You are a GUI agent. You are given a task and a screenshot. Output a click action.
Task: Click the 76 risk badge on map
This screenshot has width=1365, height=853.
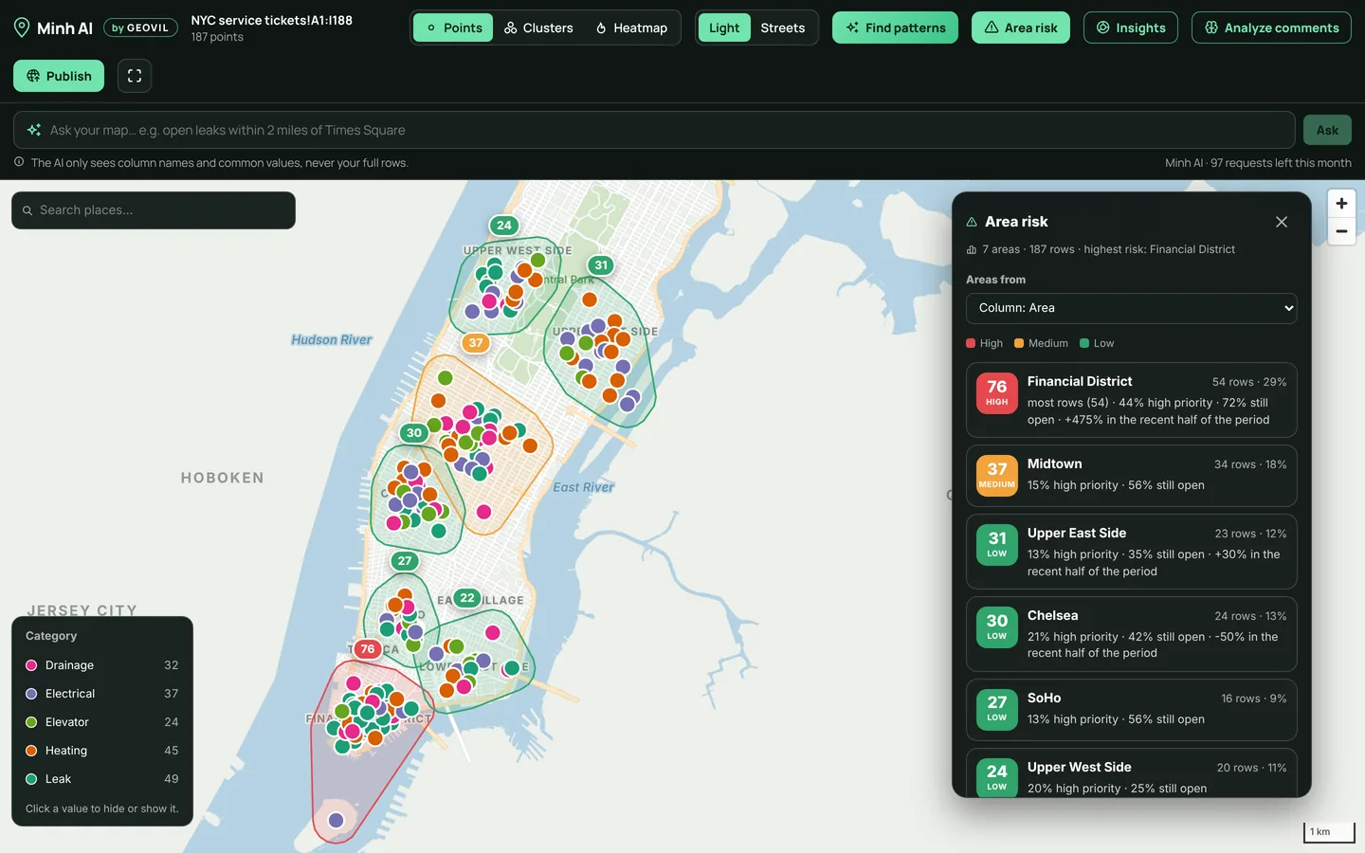[x=368, y=649]
